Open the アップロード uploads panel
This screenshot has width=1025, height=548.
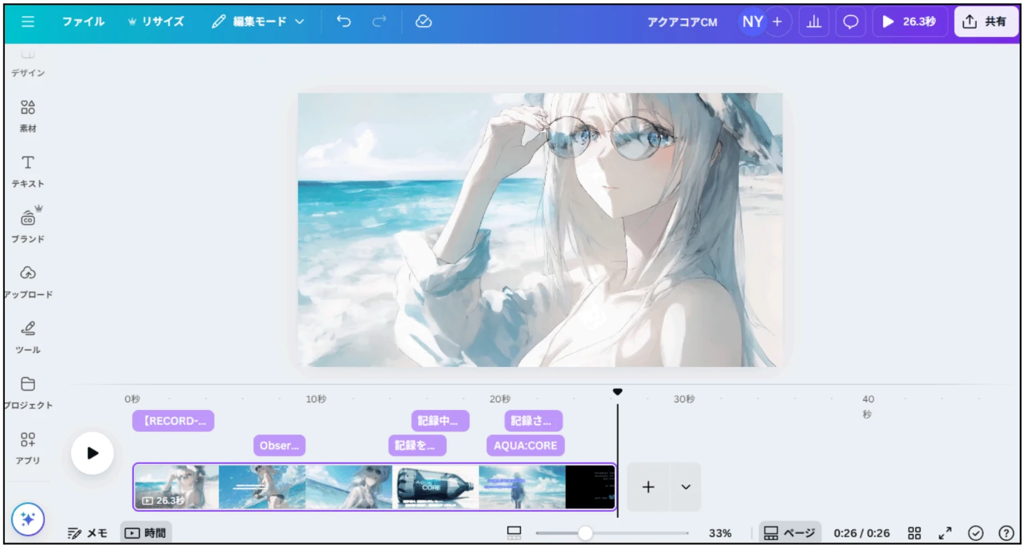[x=27, y=282]
